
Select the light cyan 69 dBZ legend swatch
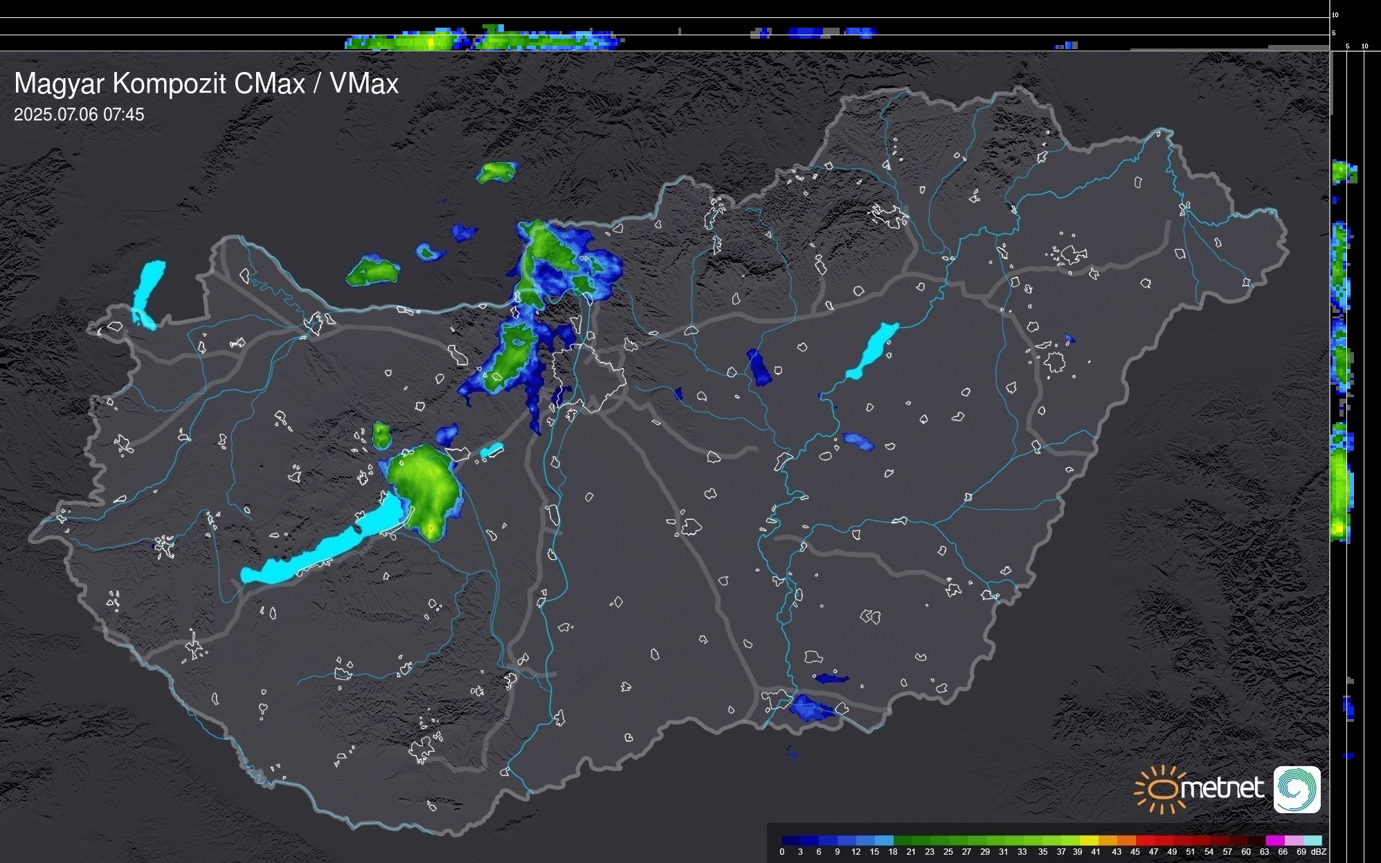coord(1312,840)
